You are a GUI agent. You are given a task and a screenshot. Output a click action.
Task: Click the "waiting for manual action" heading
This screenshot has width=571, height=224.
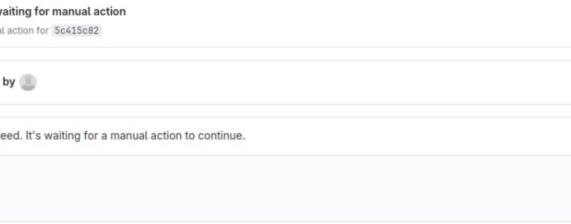click(x=62, y=12)
